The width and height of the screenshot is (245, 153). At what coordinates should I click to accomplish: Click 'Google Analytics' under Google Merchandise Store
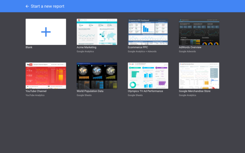tap(188, 95)
